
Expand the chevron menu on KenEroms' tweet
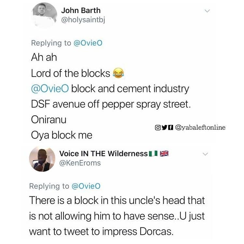click(x=205, y=154)
